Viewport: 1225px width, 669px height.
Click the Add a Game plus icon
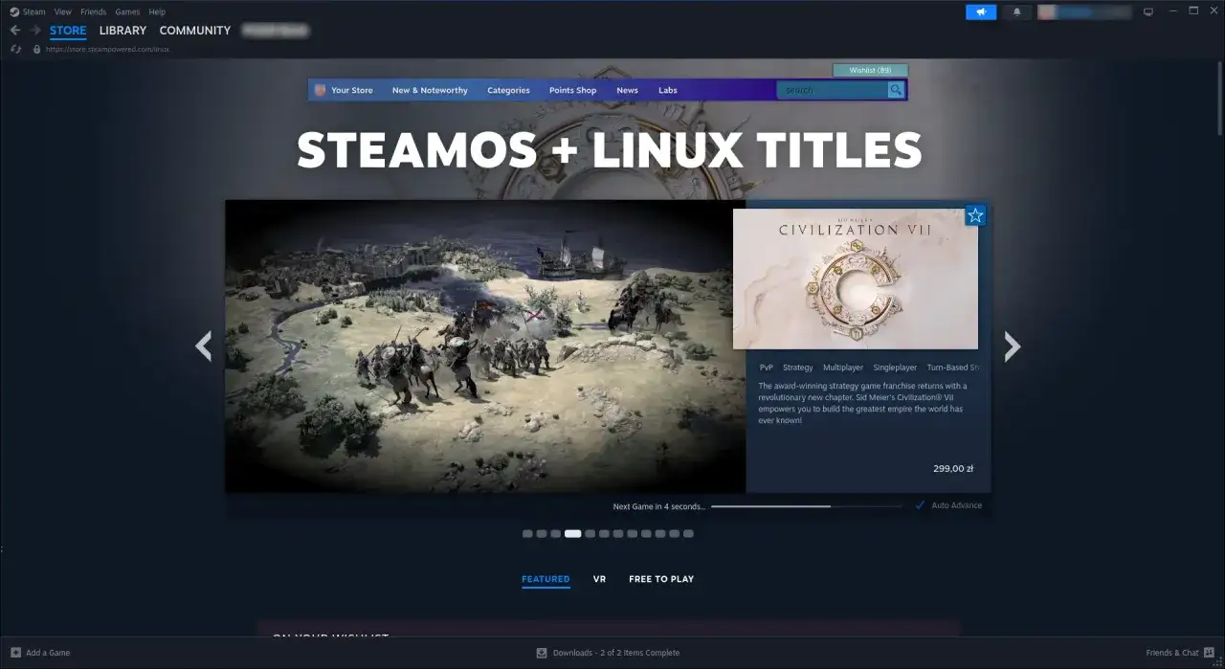pyautogui.click(x=15, y=653)
